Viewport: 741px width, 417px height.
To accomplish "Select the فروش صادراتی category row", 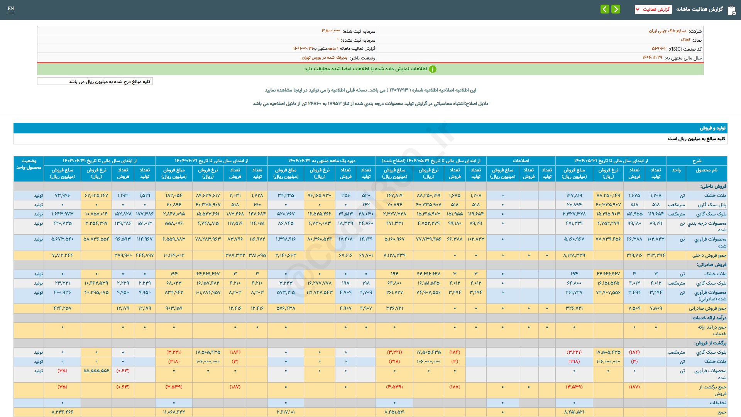I will (711, 264).
